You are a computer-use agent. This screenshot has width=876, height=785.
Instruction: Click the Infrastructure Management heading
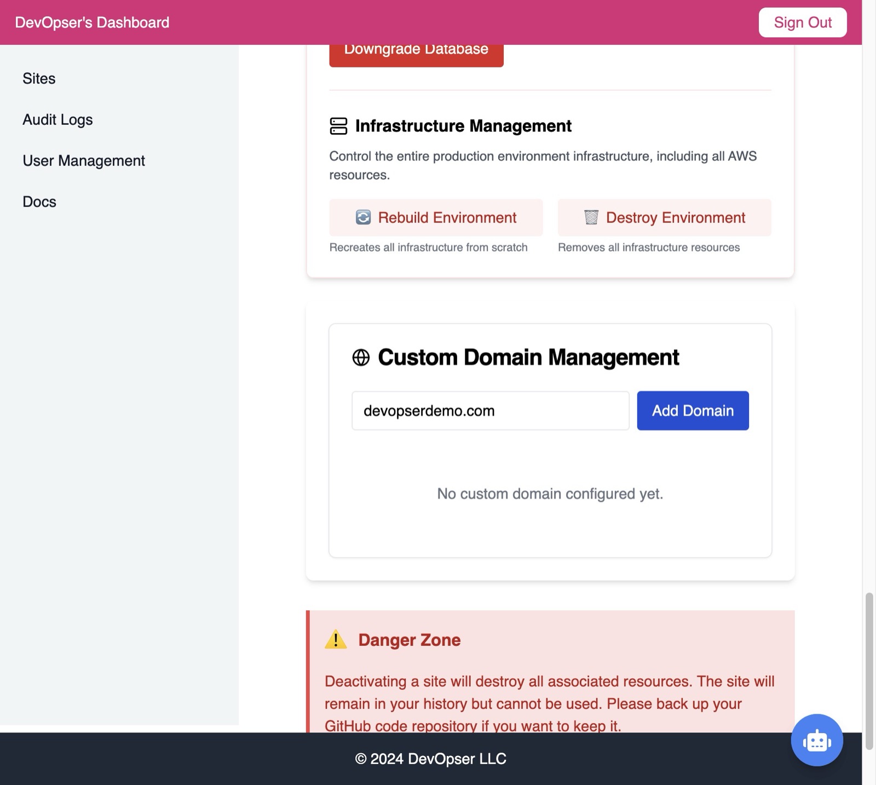pos(463,126)
